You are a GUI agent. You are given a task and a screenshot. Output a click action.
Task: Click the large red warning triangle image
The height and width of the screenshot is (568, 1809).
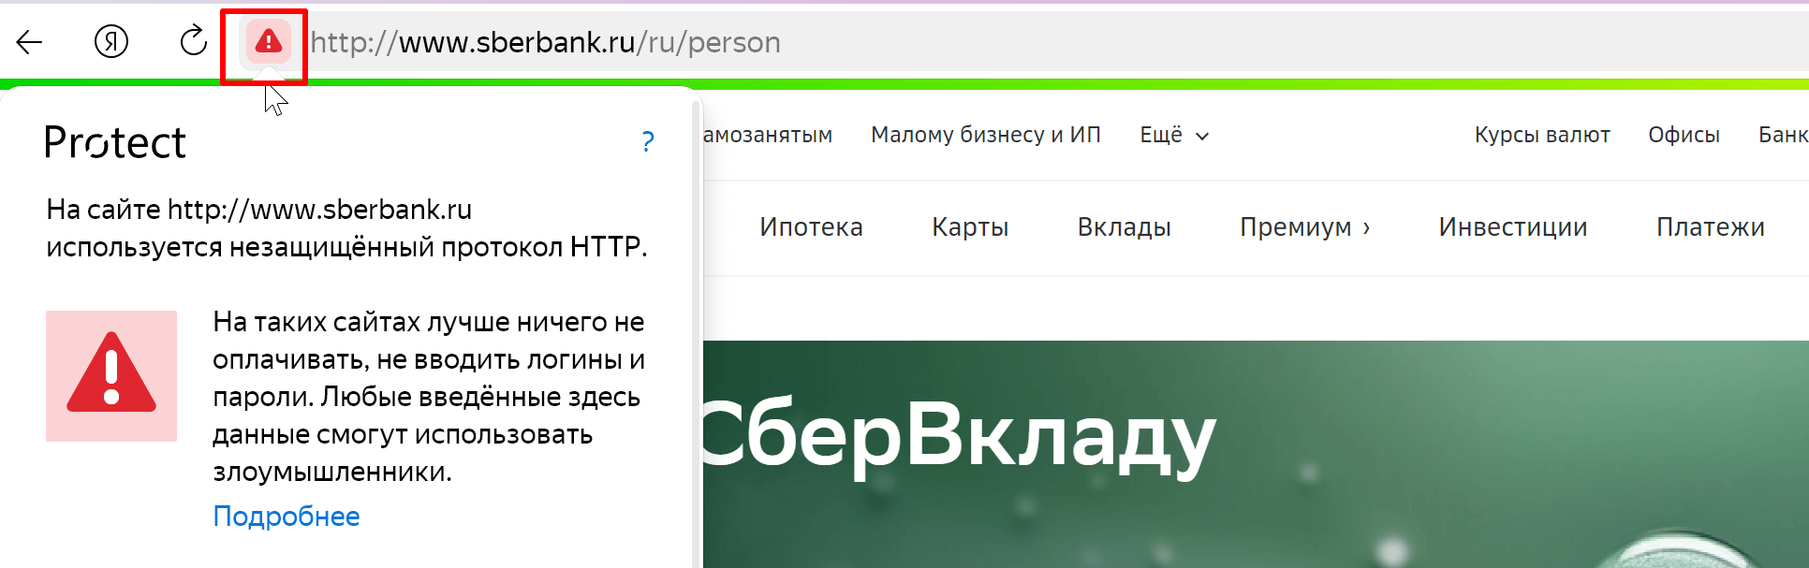click(111, 376)
